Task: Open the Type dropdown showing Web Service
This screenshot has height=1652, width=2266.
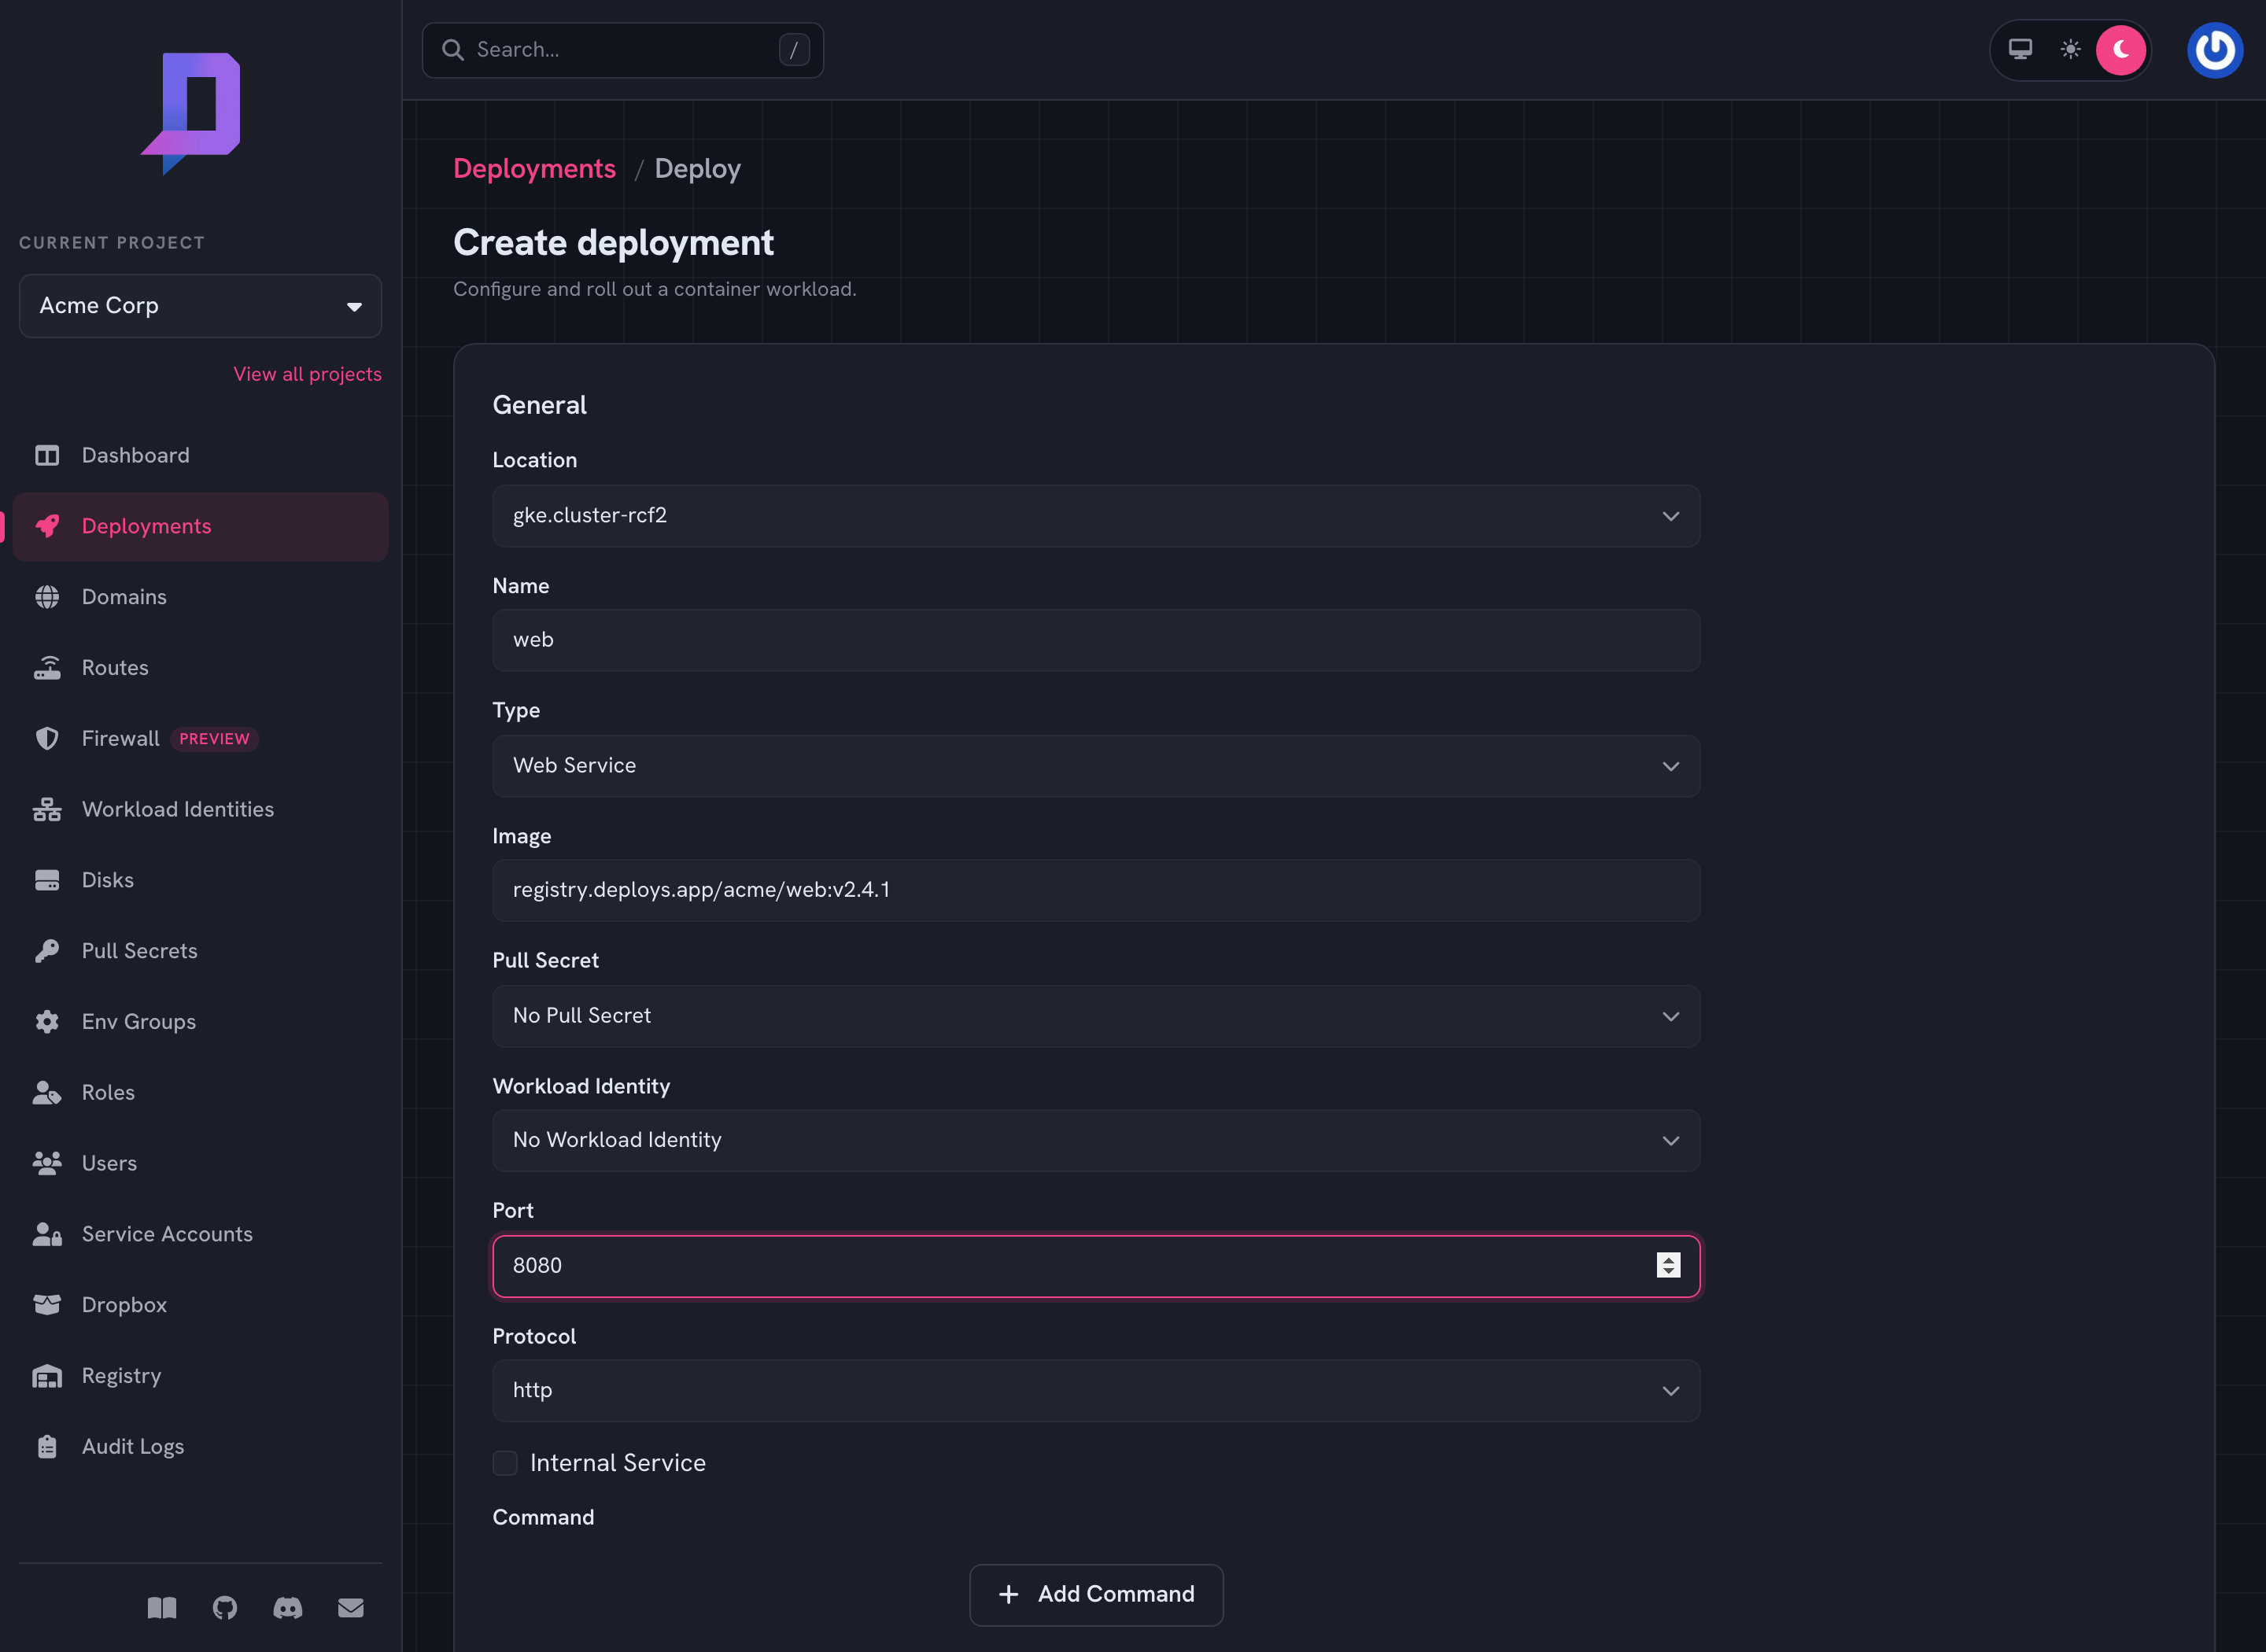Action: (x=1096, y=766)
